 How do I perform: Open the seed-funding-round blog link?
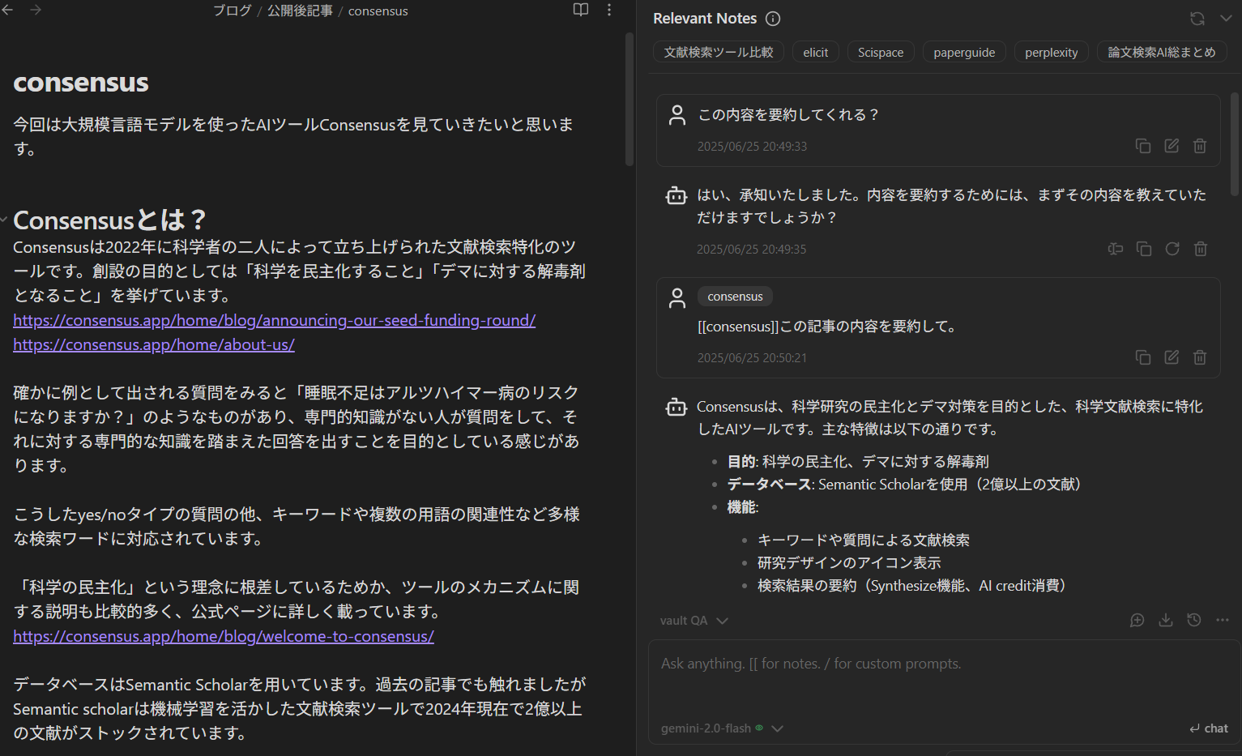click(x=275, y=320)
